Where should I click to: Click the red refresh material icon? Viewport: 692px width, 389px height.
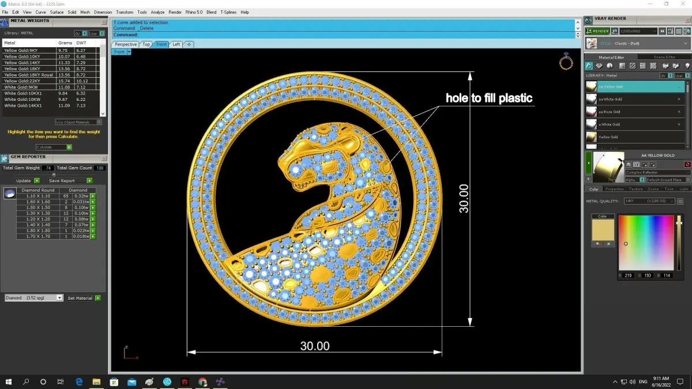coord(687,165)
